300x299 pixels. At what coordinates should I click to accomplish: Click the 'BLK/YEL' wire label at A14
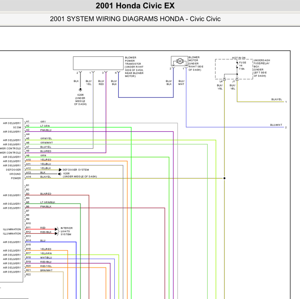click(45, 177)
